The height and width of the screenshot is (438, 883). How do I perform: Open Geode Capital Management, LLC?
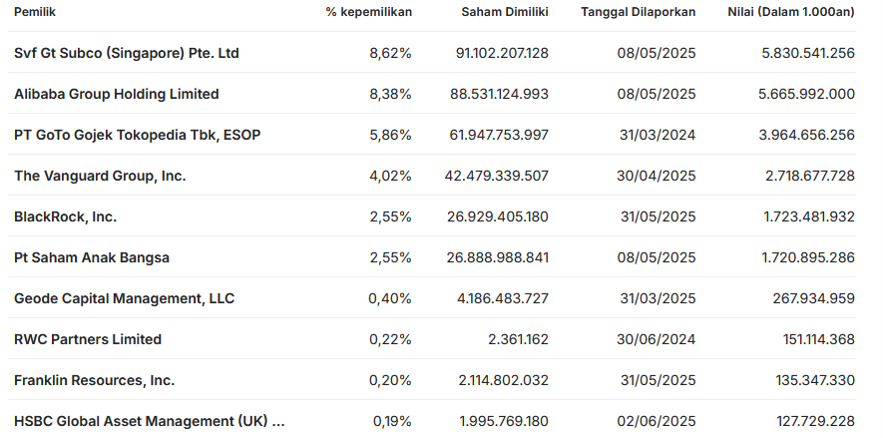[123, 298]
